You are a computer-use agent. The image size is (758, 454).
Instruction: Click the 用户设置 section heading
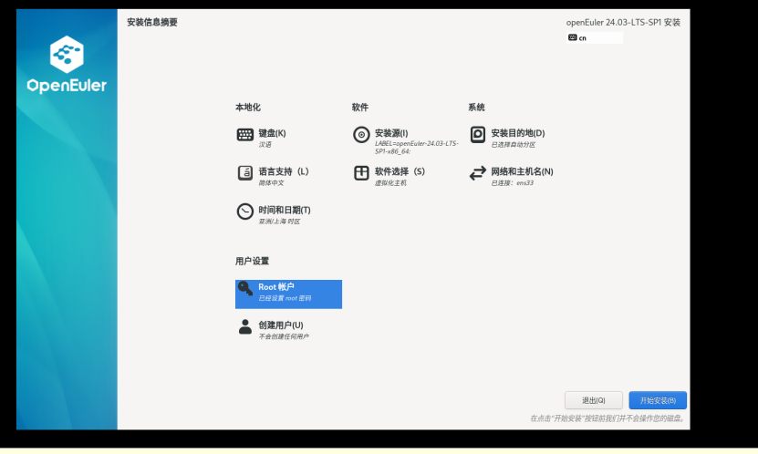pyautogui.click(x=253, y=262)
